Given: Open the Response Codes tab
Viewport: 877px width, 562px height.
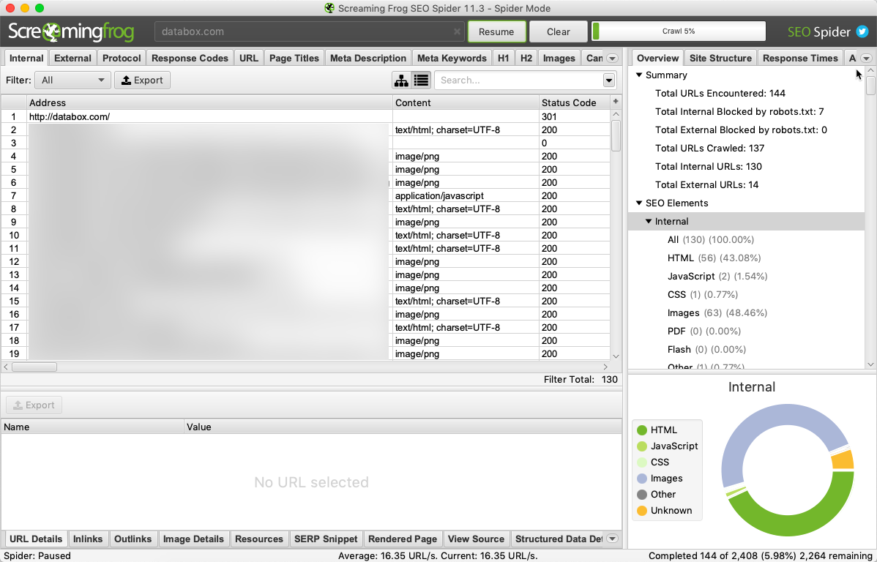Looking at the screenshot, I should tap(190, 58).
